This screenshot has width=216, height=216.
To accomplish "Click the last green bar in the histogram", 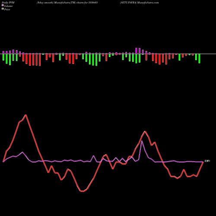I will coord(199,59).
